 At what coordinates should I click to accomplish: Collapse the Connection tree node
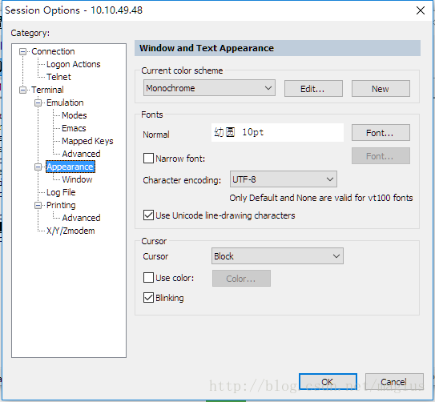pyautogui.click(x=22, y=51)
